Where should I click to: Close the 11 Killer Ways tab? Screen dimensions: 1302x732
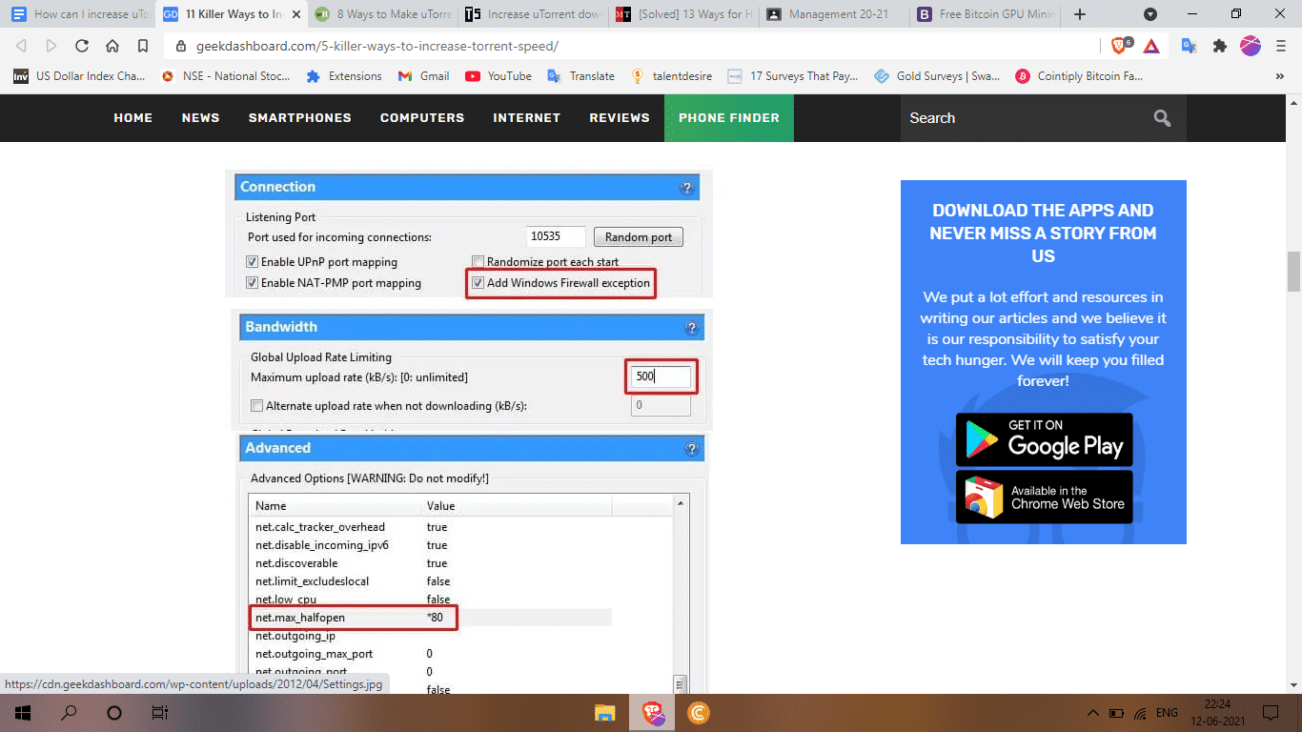point(296,14)
